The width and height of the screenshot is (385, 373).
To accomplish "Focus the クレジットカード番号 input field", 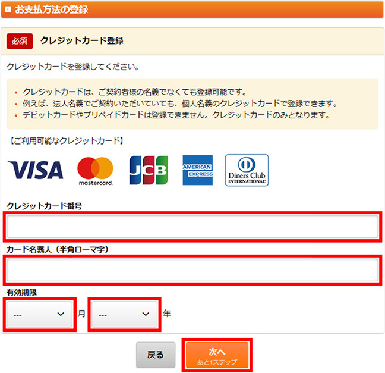I will click(192, 227).
